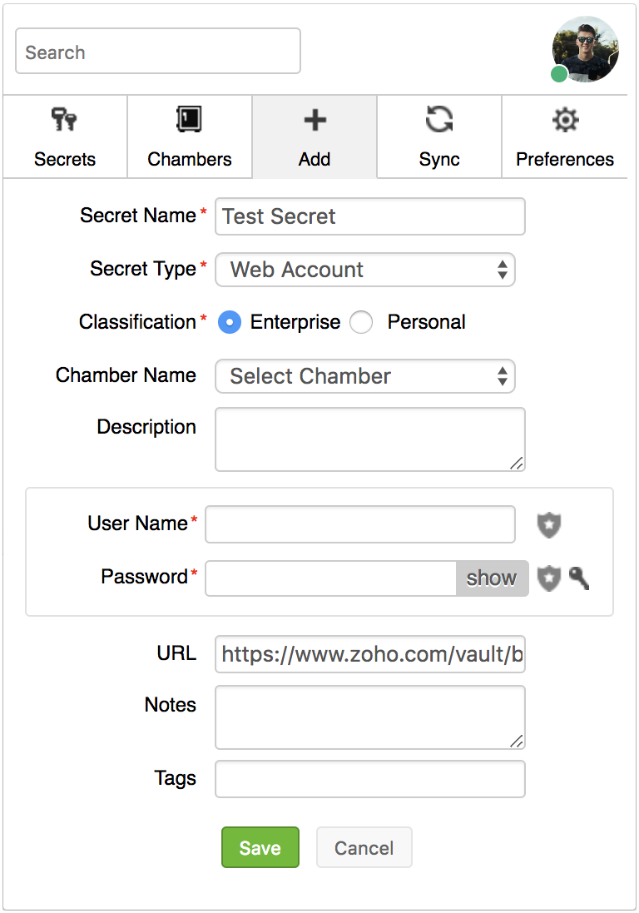Click the Add plus icon
Image resolution: width=639 pixels, height=913 pixels.
pyautogui.click(x=315, y=119)
